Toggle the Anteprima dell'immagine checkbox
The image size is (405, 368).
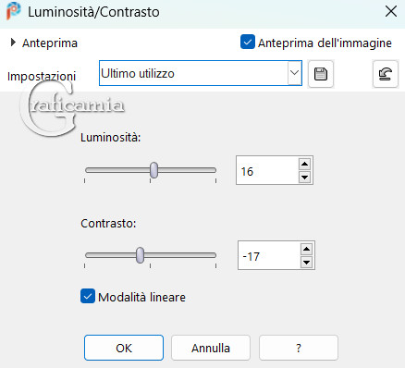(x=248, y=42)
